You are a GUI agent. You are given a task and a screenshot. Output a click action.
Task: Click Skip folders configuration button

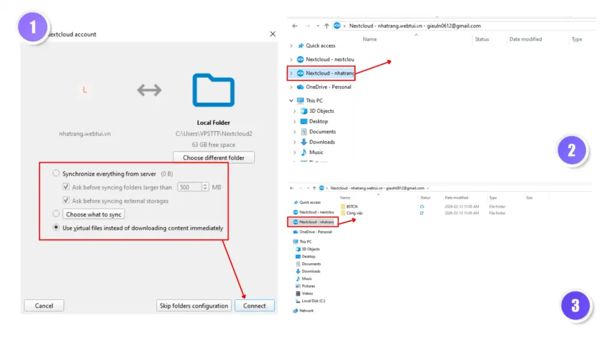coord(194,306)
